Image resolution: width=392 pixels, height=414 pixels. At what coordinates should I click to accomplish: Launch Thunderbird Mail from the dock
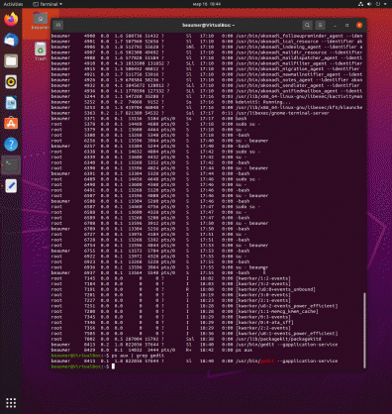pos(11,40)
